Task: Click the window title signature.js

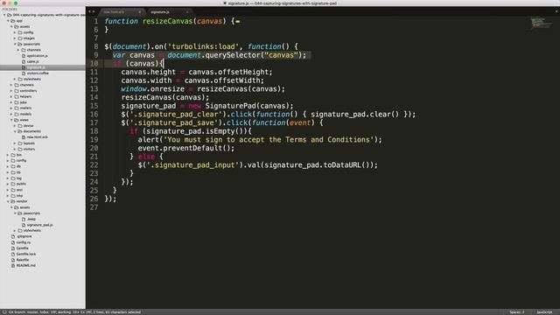Action: pos(238,3)
